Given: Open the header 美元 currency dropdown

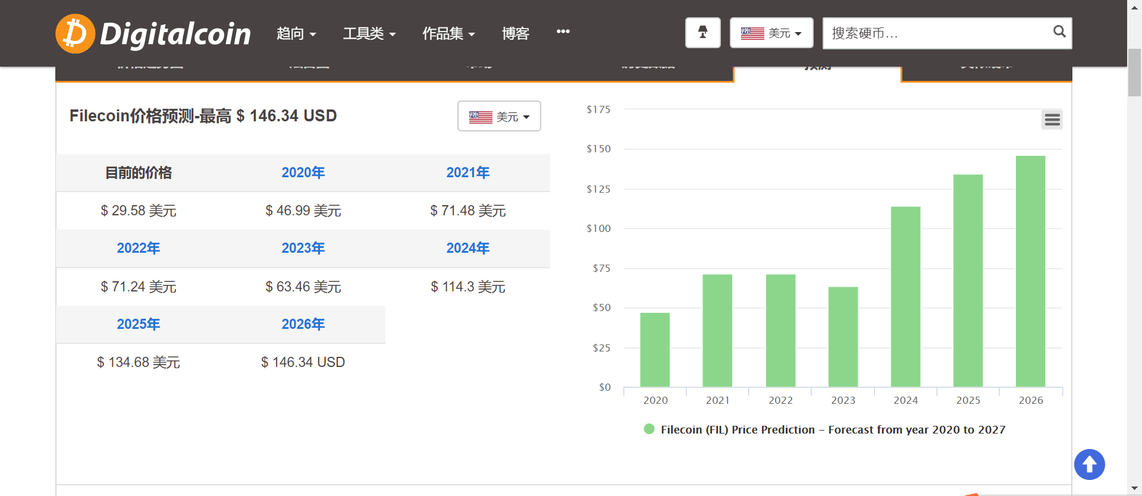Looking at the screenshot, I should [x=771, y=33].
